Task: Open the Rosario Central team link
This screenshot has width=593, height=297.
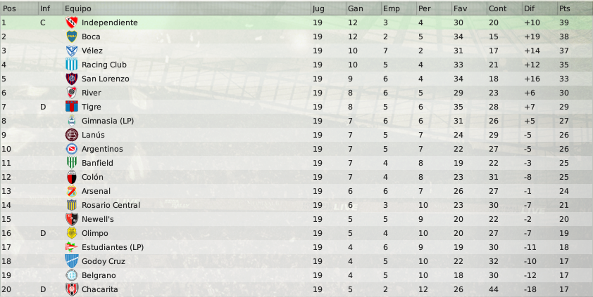Action: pos(111,205)
